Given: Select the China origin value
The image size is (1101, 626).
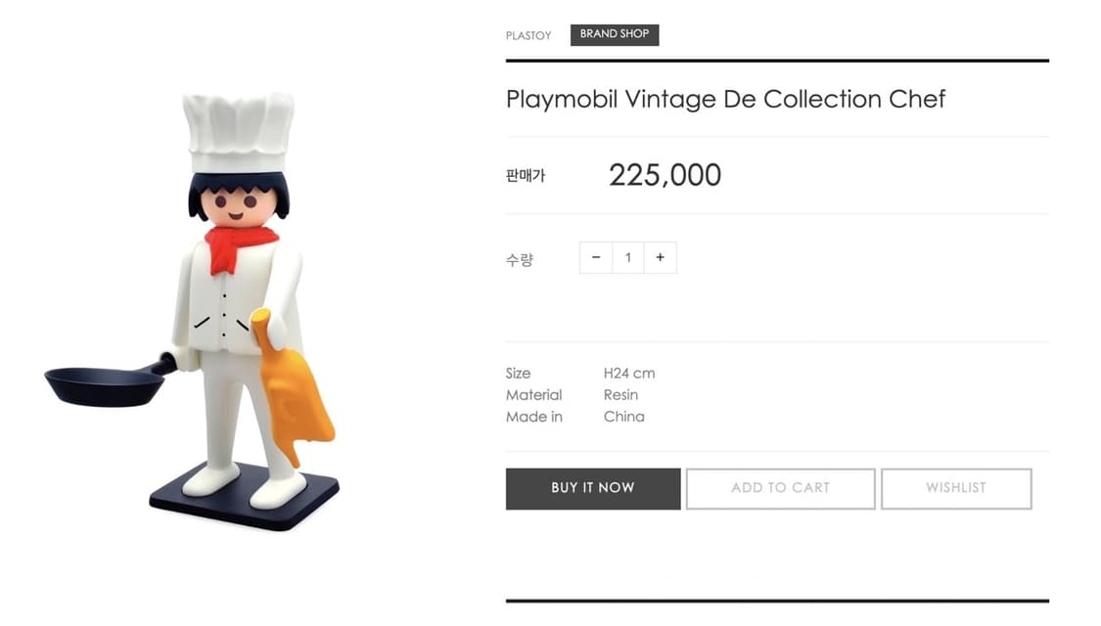Looking at the screenshot, I should coord(623,417).
